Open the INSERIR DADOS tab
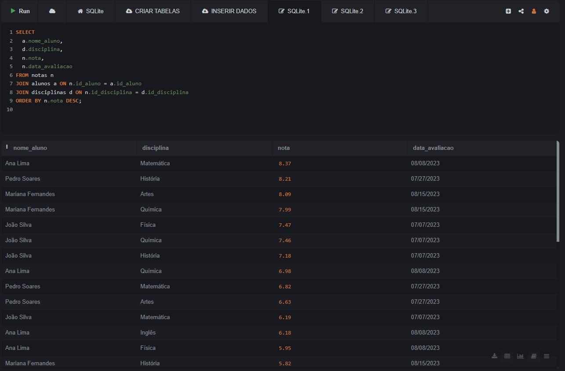Viewport: 565px width, 371px height. (x=229, y=11)
